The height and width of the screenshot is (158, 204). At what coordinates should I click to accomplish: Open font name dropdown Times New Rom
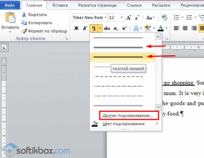tap(106, 17)
